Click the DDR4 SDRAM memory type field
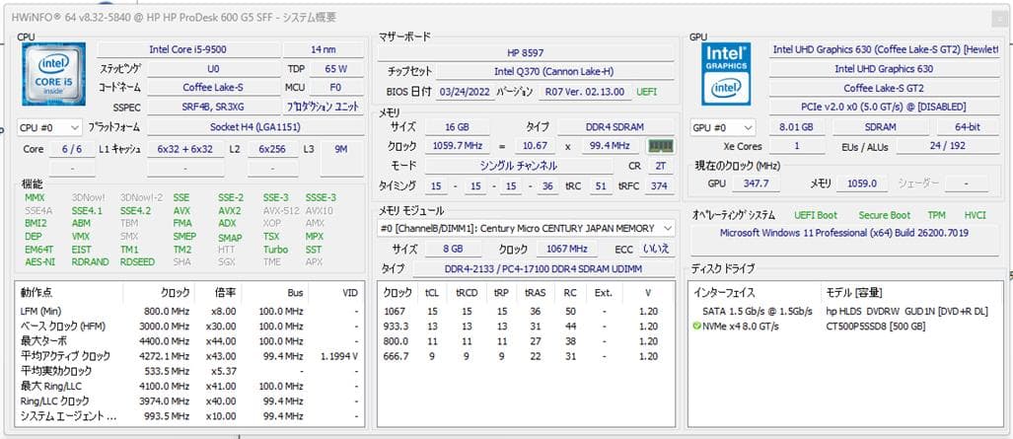Image resolution: width=1013 pixels, height=439 pixels. click(616, 127)
